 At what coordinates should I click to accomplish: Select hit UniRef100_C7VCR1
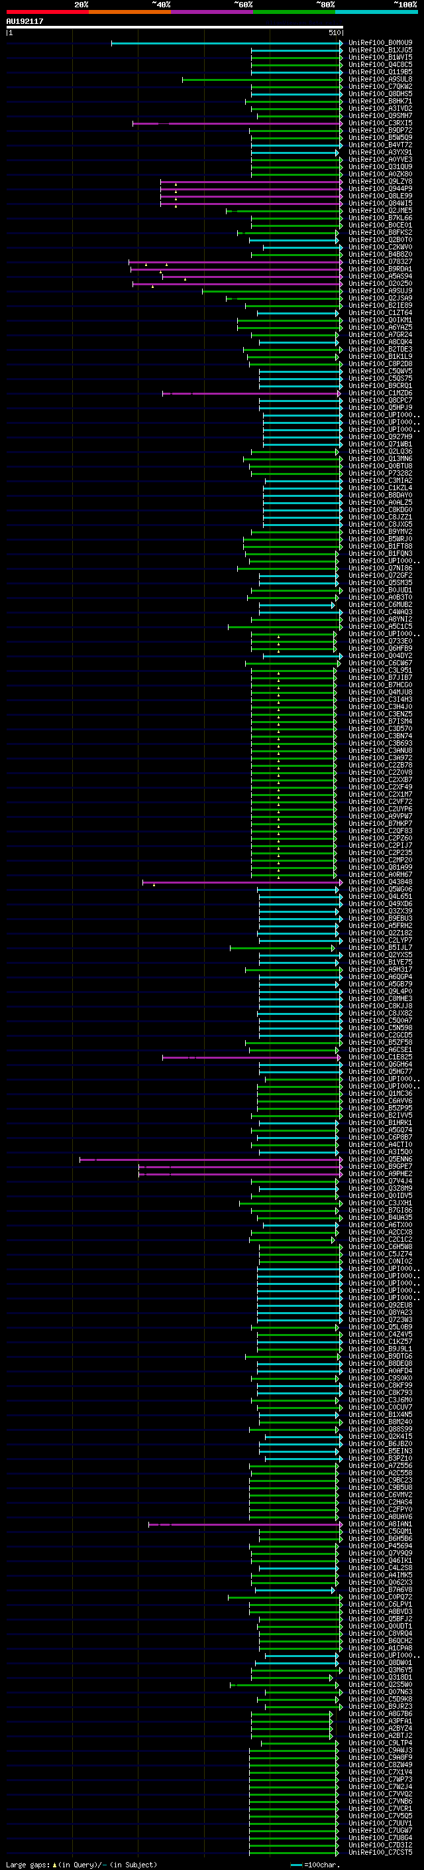[x=380, y=1808]
